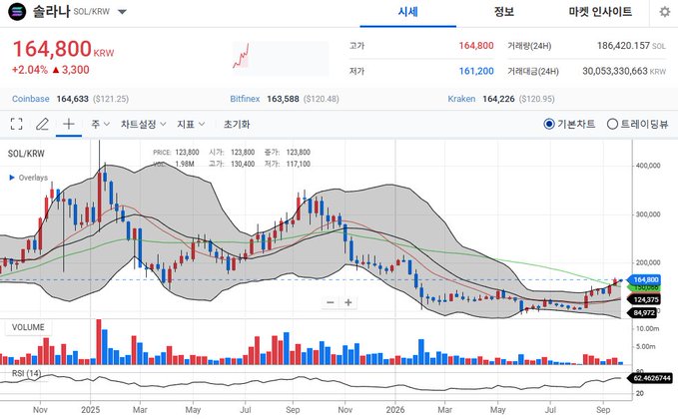The width and height of the screenshot is (678, 419).
Task: Expand the Overlays triangle
Action: click(12, 178)
